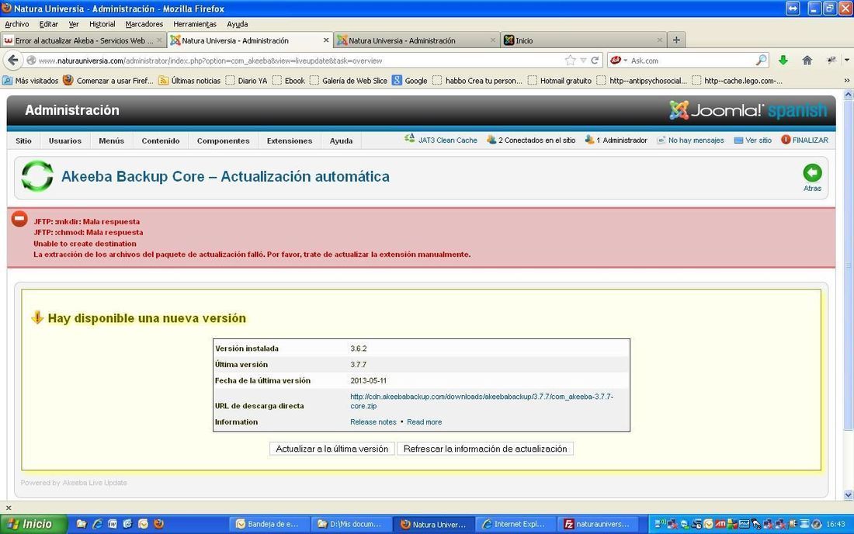Click the fullscreen restore arrows icon in title bar
The height and width of the screenshot is (534, 854).
pyautogui.click(x=793, y=9)
